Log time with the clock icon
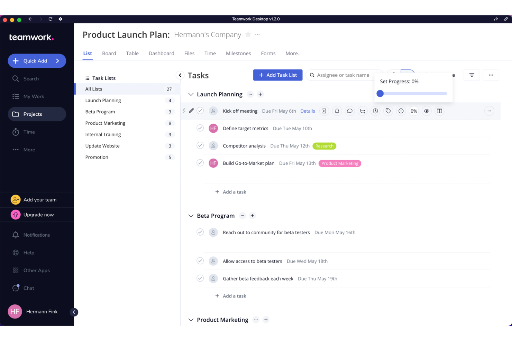Viewport: 512px width, 341px height. click(x=375, y=111)
